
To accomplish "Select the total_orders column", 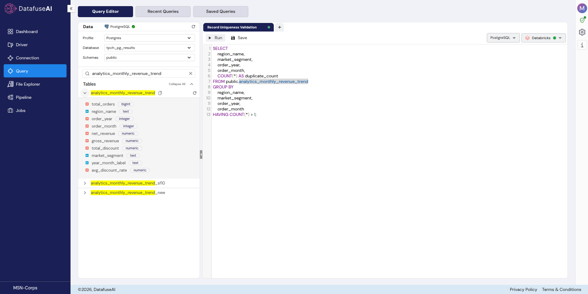I will tap(103, 104).
